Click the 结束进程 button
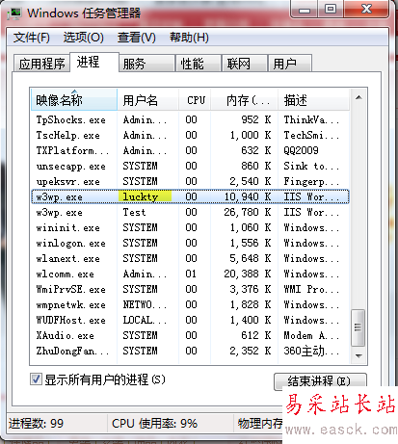 coord(320,381)
